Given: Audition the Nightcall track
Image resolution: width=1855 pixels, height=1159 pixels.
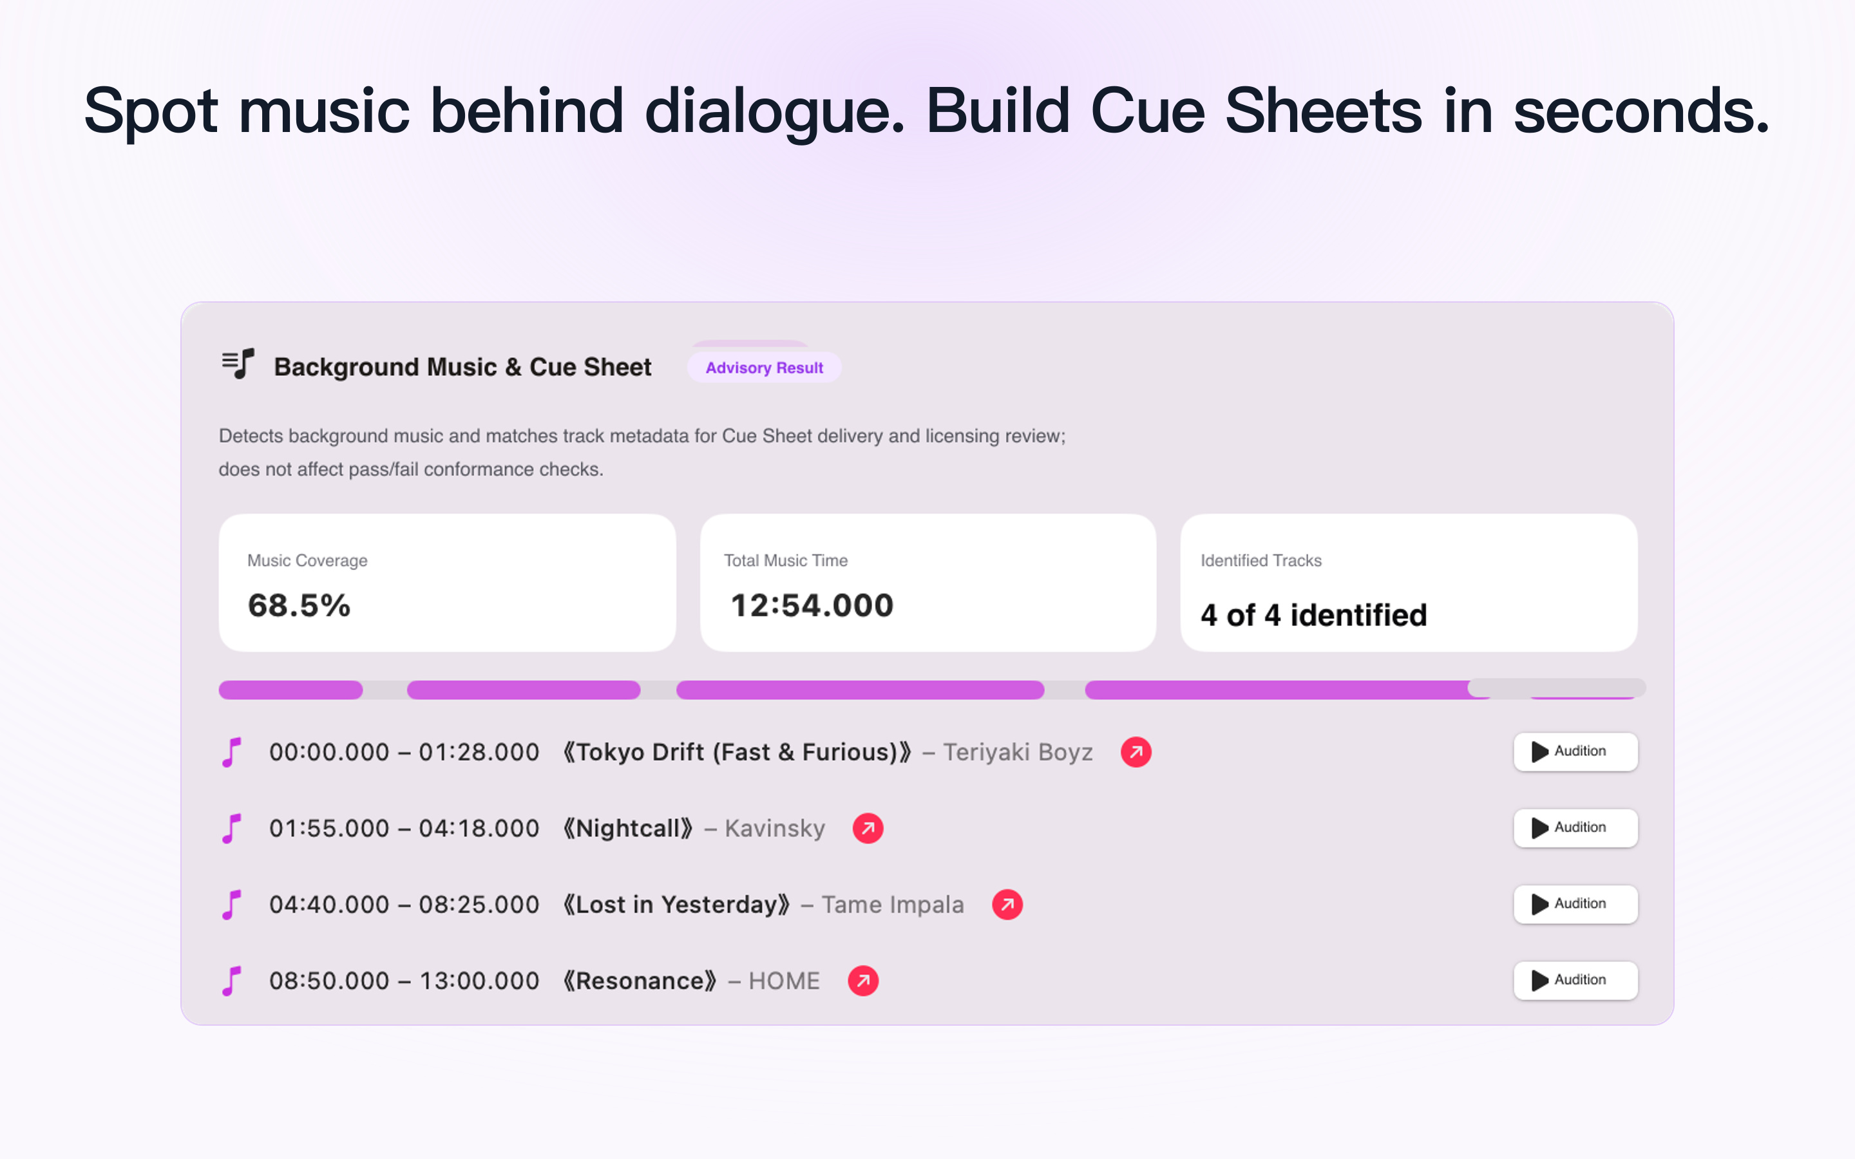Looking at the screenshot, I should 1575,828.
